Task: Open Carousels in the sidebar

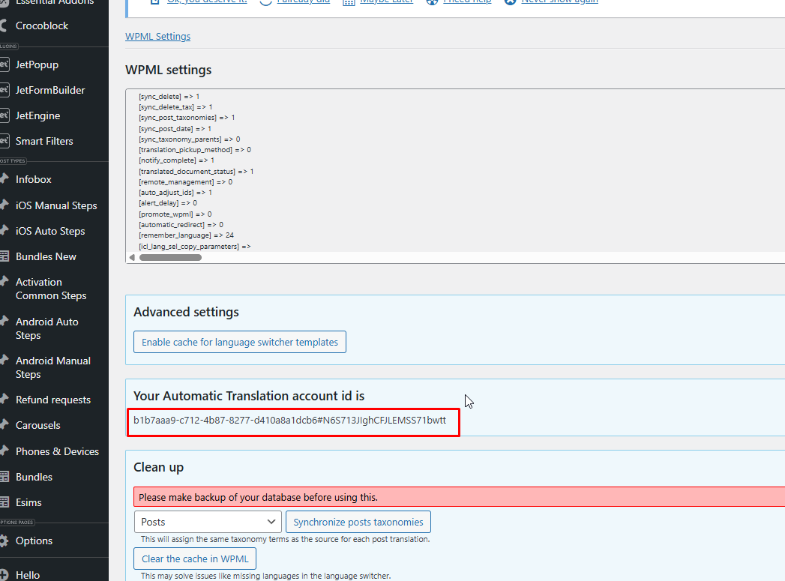Action: [x=37, y=425]
